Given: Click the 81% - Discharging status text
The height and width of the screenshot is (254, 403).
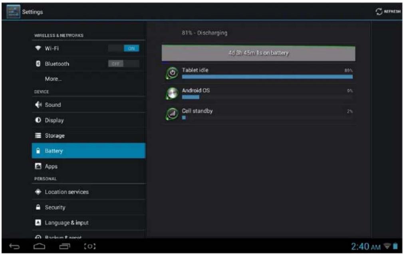Looking at the screenshot, I should coord(204,33).
